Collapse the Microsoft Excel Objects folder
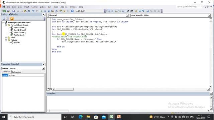This screenshot has width=214, height=120. 6,25
